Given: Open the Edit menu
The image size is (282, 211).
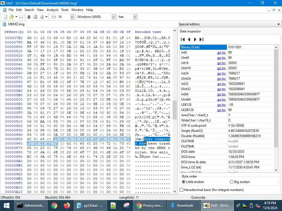Looking at the screenshot, I should pos(19,10).
